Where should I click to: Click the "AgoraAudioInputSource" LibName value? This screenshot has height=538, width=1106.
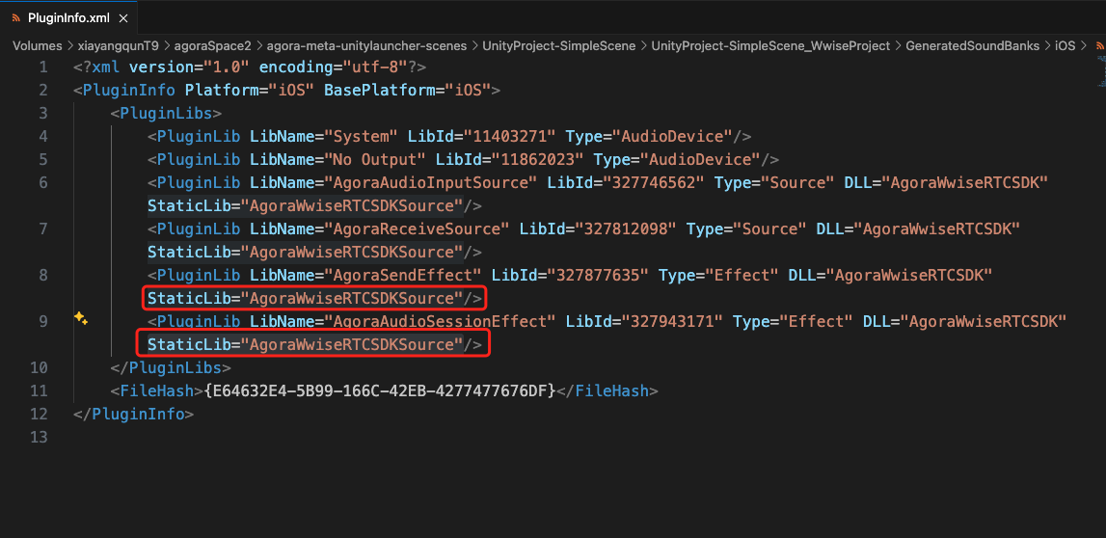(432, 182)
